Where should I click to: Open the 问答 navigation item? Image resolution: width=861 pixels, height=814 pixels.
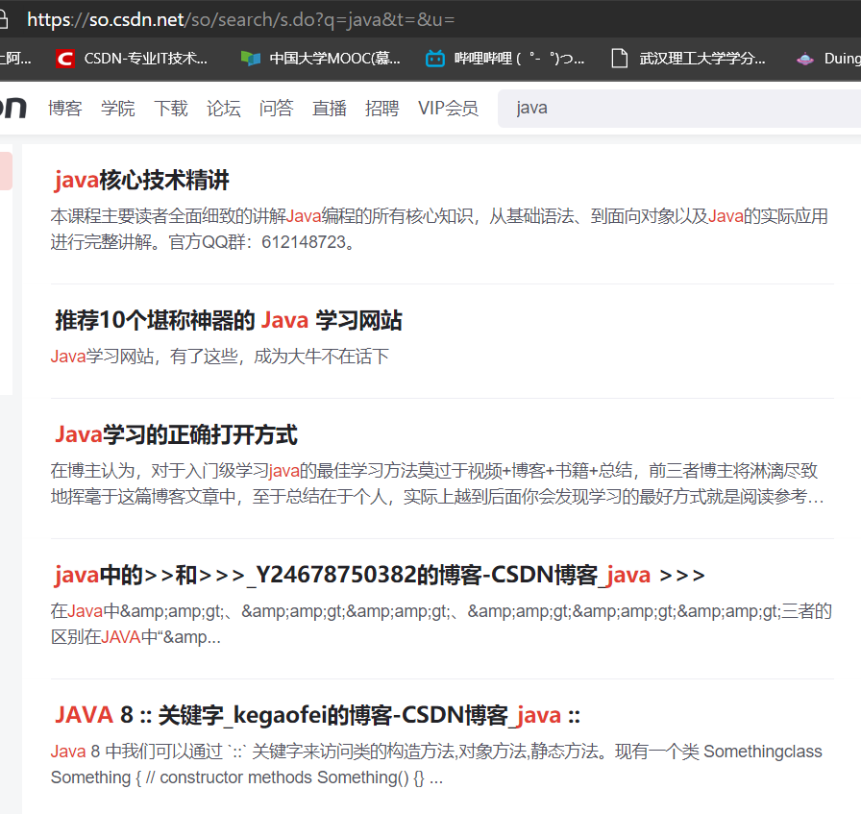tap(276, 109)
